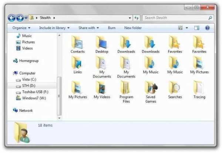The image size is (222, 153).
Task: Select the Tracing folder
Action: coord(199,90)
